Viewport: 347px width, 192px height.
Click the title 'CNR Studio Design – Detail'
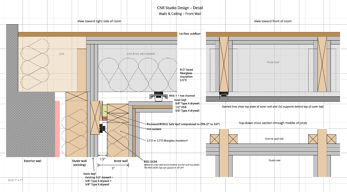pos(180,8)
